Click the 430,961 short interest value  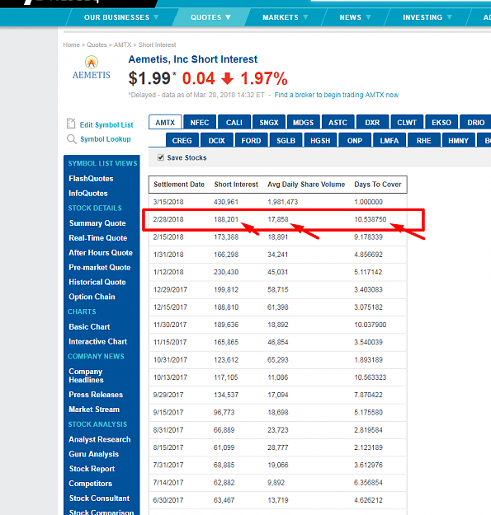226,202
